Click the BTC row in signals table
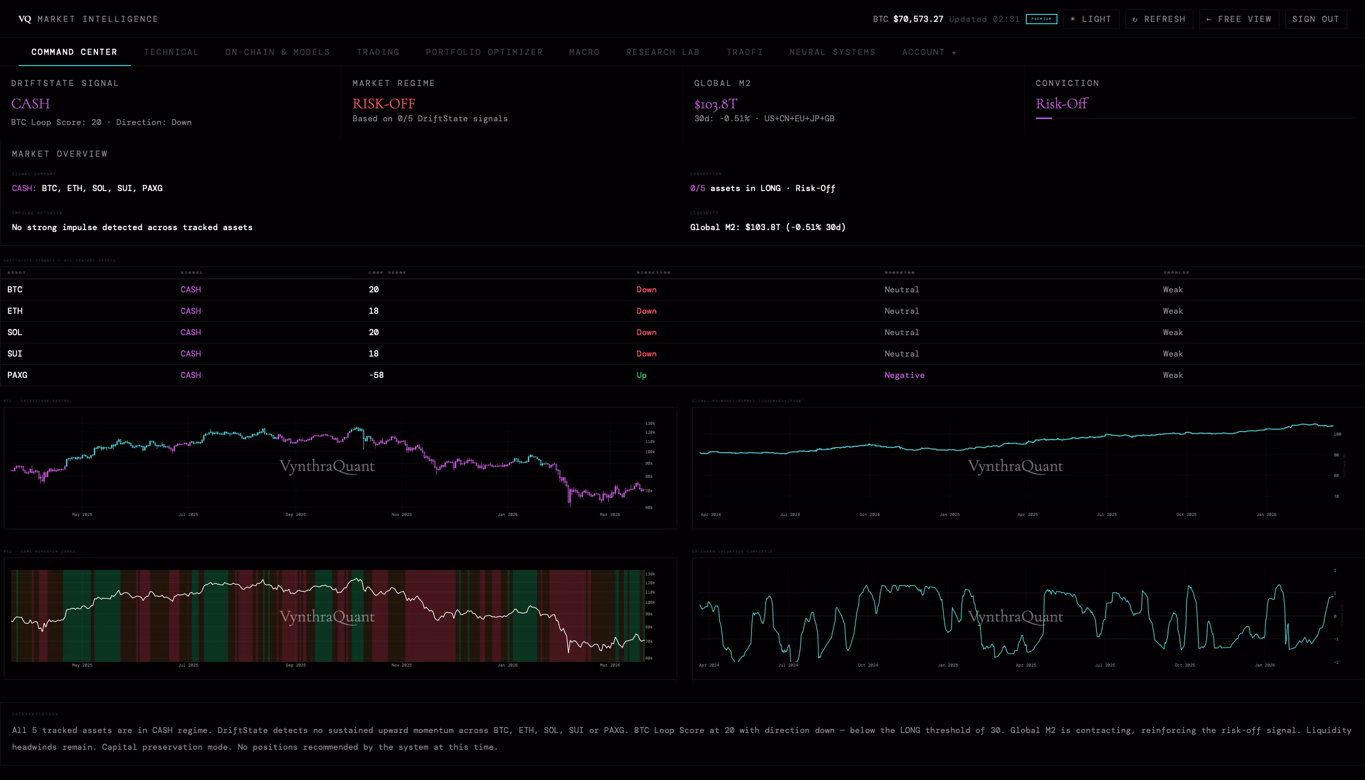The width and height of the screenshot is (1365, 780). coord(15,290)
